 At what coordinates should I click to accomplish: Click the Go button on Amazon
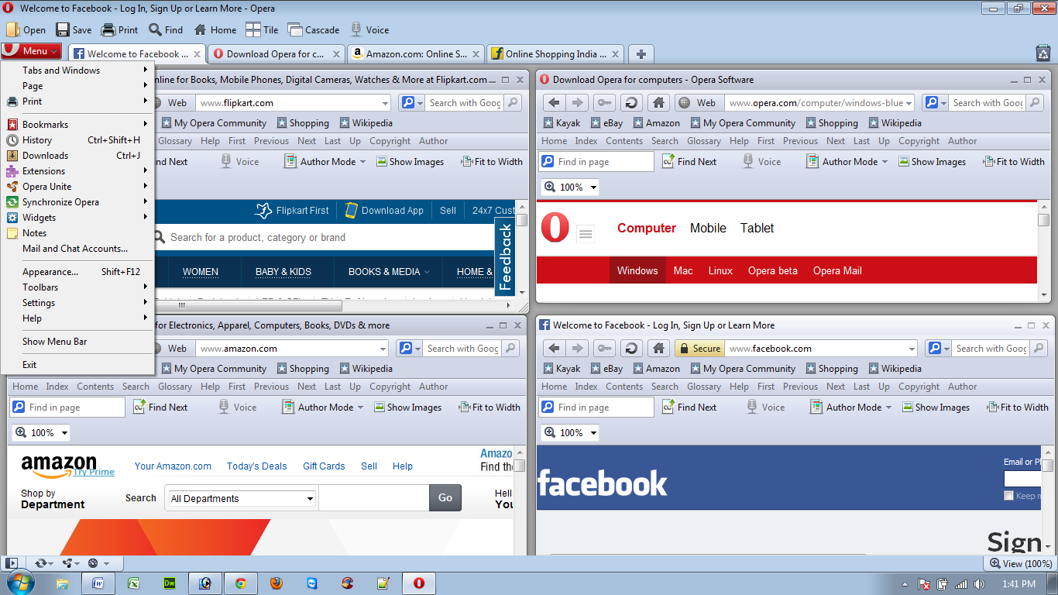[445, 497]
